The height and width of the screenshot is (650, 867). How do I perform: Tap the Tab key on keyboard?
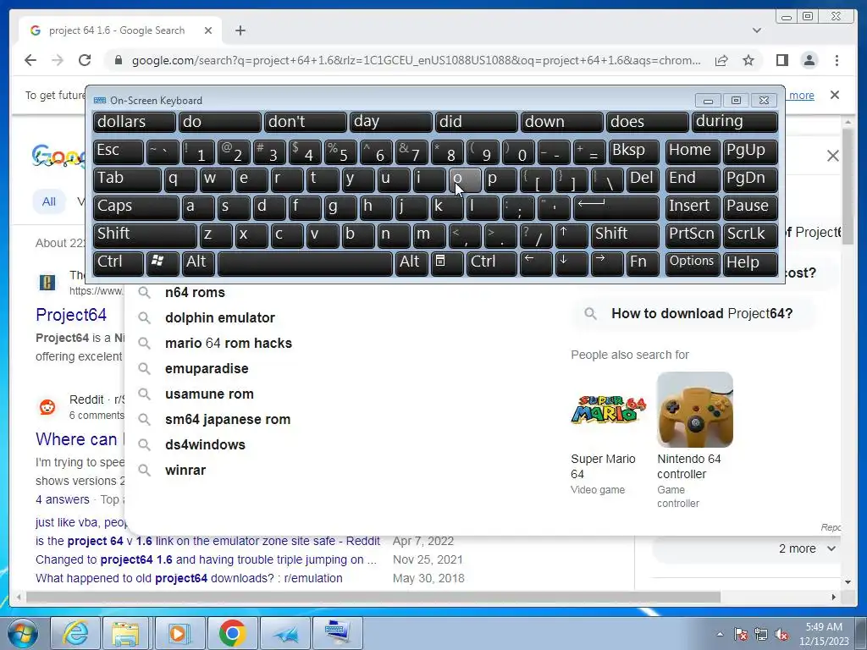pyautogui.click(x=127, y=179)
